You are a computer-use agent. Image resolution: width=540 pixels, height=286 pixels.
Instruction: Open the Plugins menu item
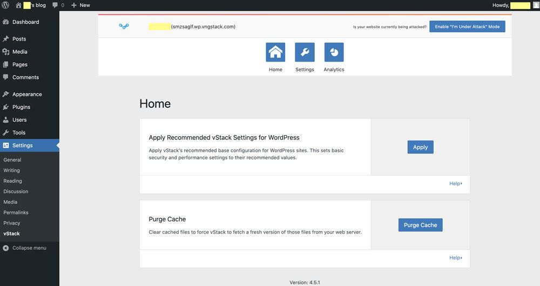[30, 107]
